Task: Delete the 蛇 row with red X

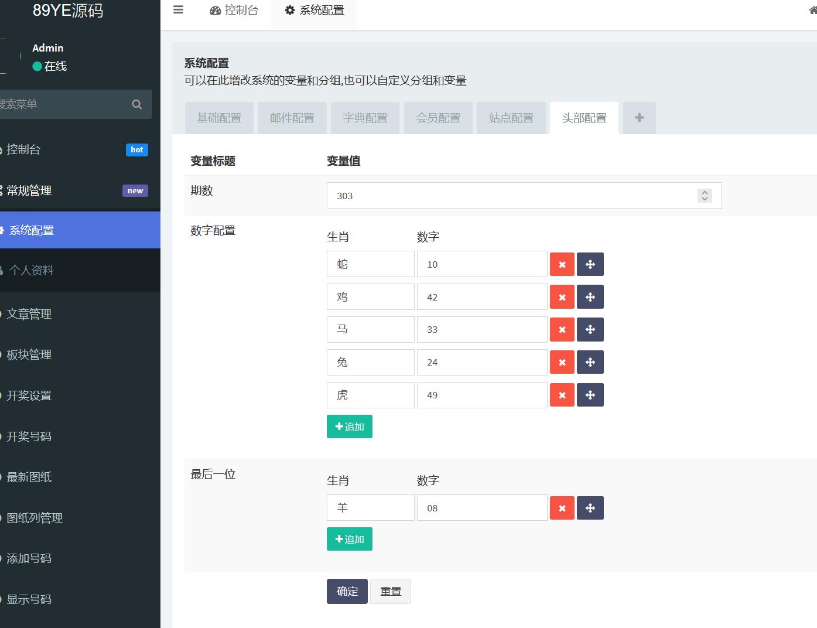Action: click(562, 264)
